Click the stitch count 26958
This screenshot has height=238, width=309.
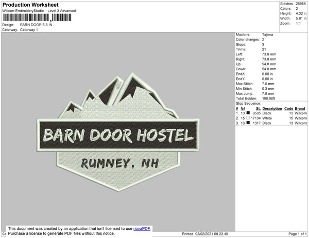pyautogui.click(x=301, y=4)
